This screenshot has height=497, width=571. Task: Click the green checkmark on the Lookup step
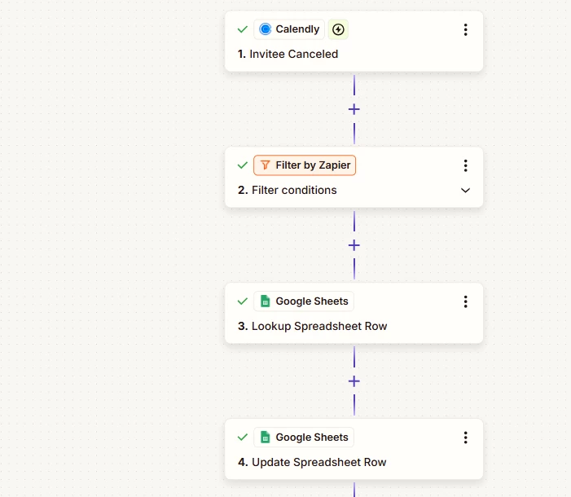click(243, 301)
